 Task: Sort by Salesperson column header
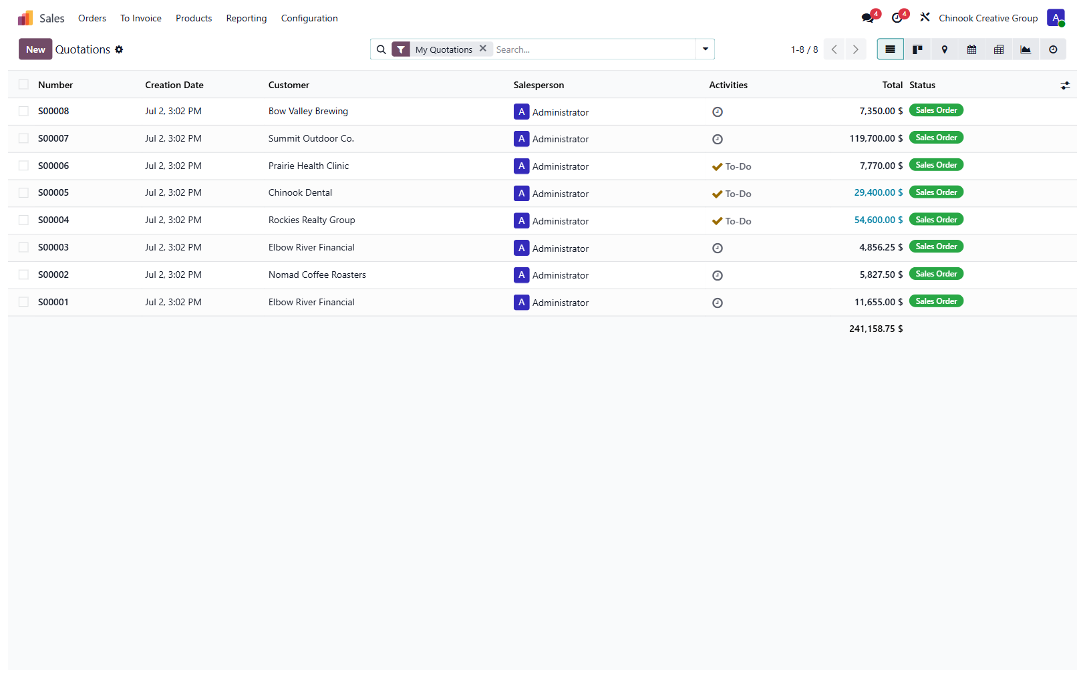coord(538,85)
